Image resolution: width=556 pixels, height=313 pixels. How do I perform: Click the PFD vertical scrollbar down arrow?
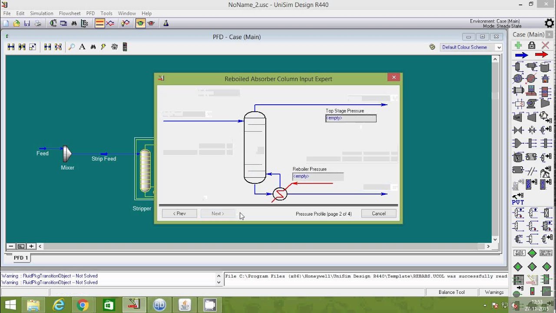(x=495, y=240)
